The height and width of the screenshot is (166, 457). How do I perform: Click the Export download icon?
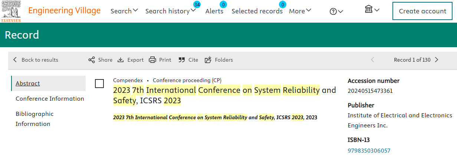click(121, 60)
